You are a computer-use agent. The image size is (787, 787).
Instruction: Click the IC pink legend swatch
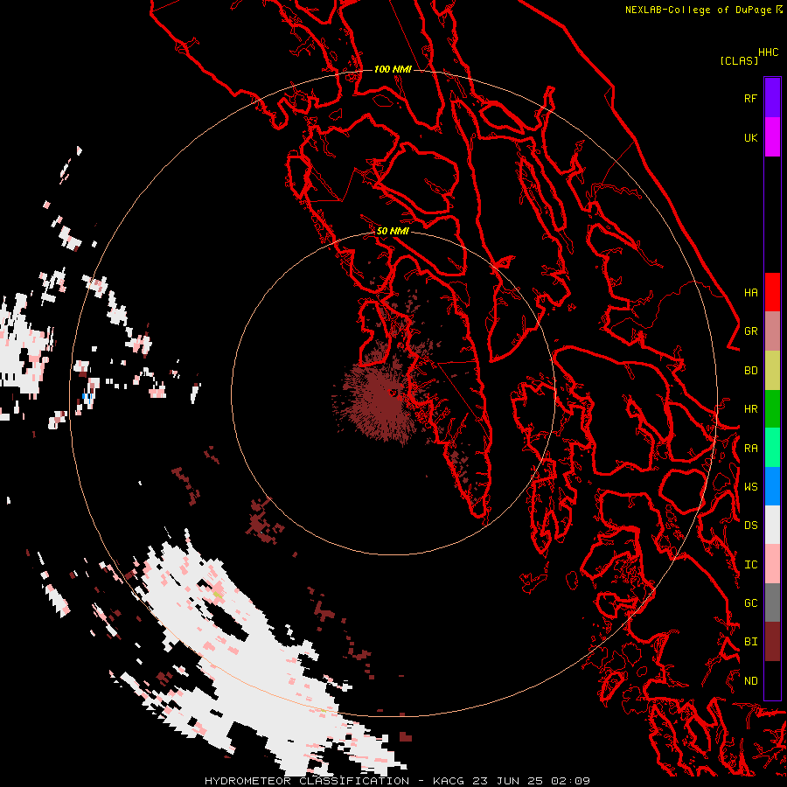tap(772, 564)
